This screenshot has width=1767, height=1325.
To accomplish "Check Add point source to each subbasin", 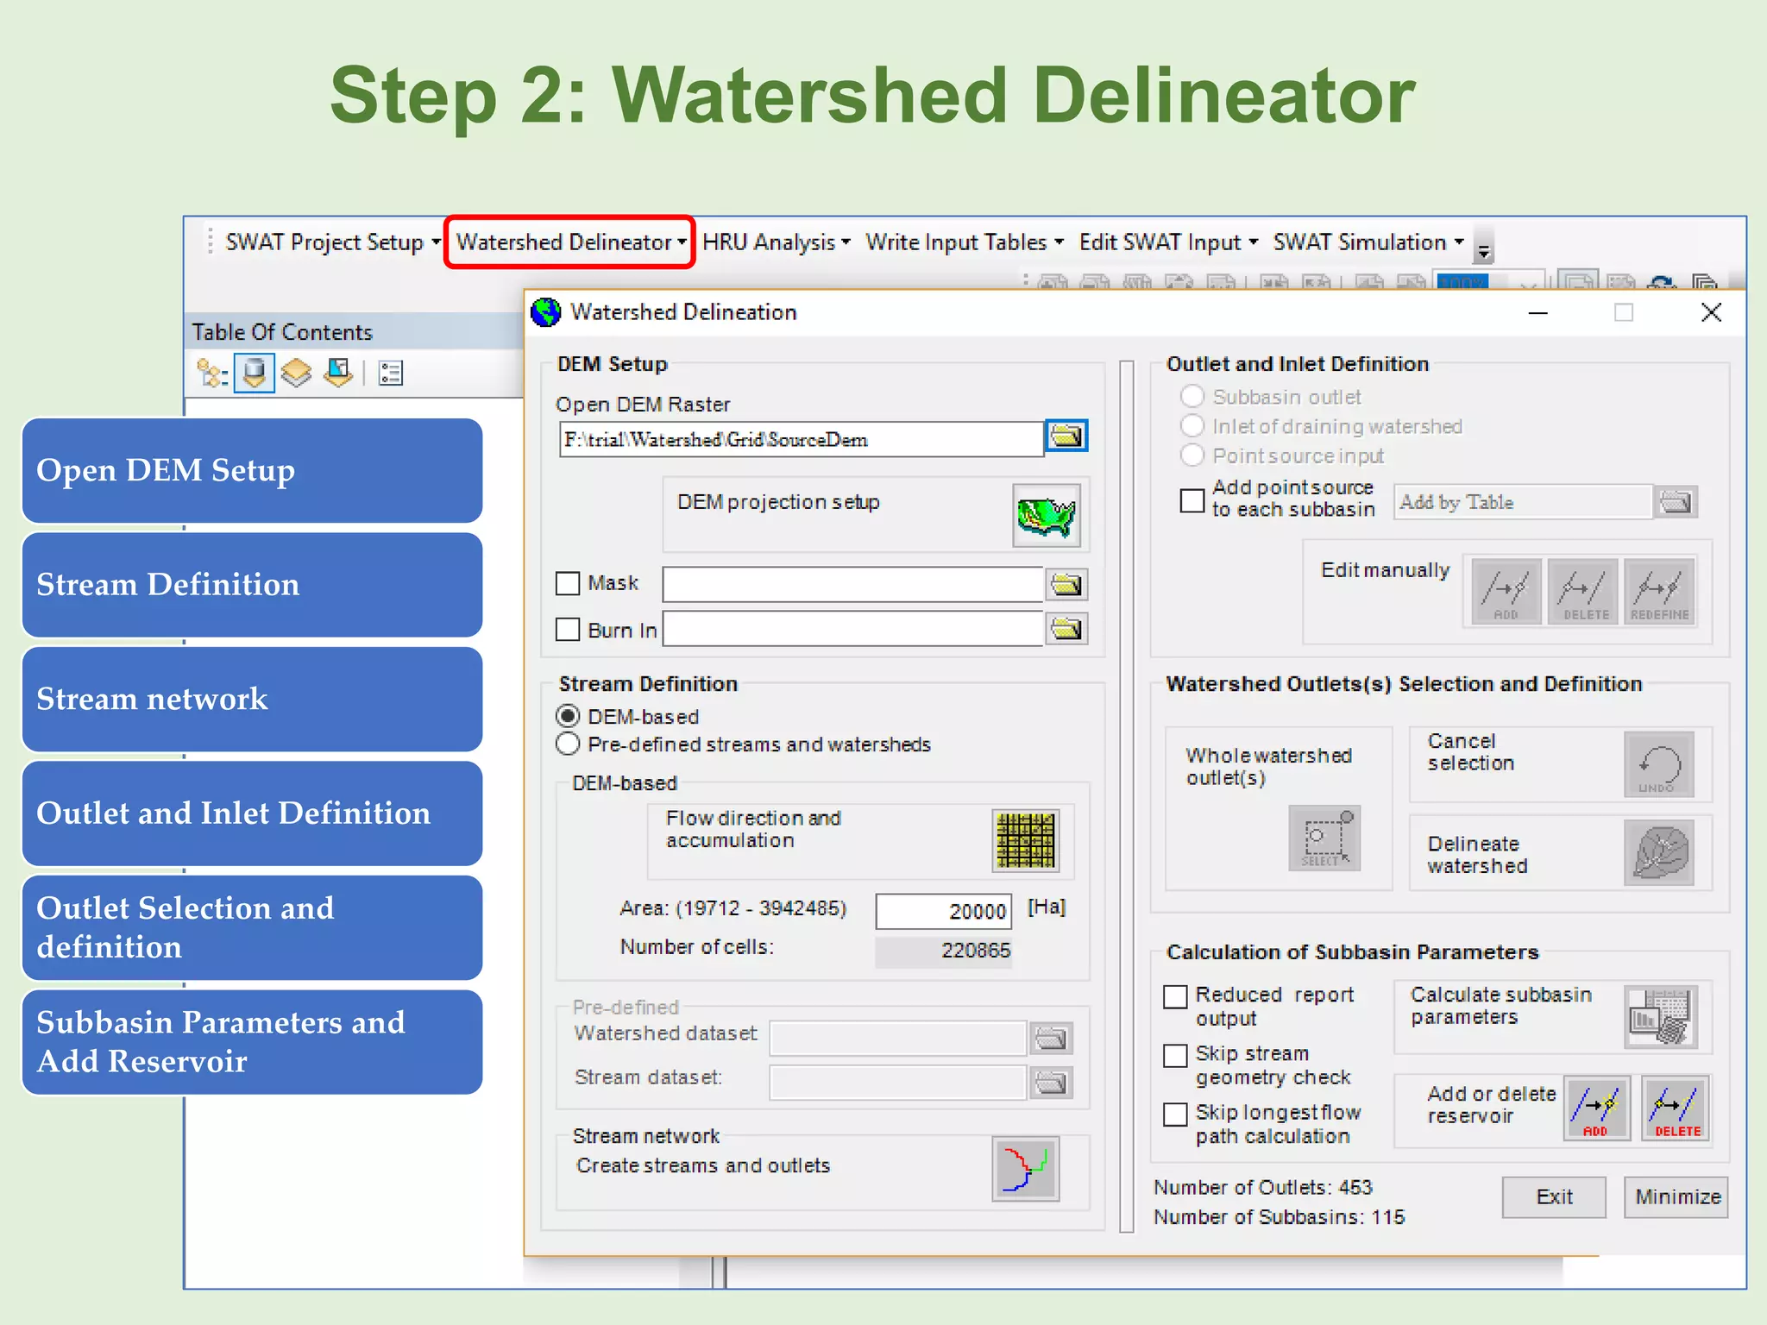I will pyautogui.click(x=1192, y=500).
